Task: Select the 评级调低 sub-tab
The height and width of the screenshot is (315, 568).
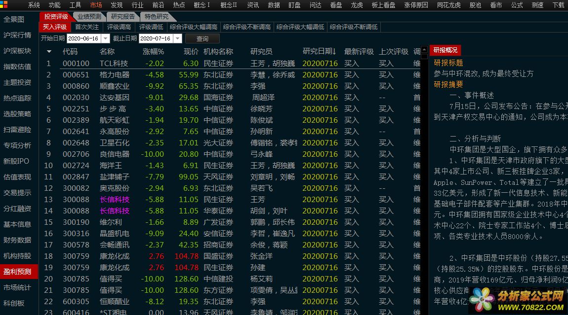Action: pos(151,27)
